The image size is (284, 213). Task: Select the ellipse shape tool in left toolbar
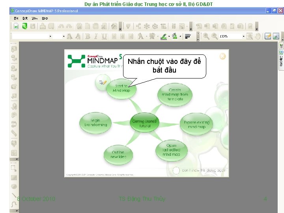(x=14, y=186)
